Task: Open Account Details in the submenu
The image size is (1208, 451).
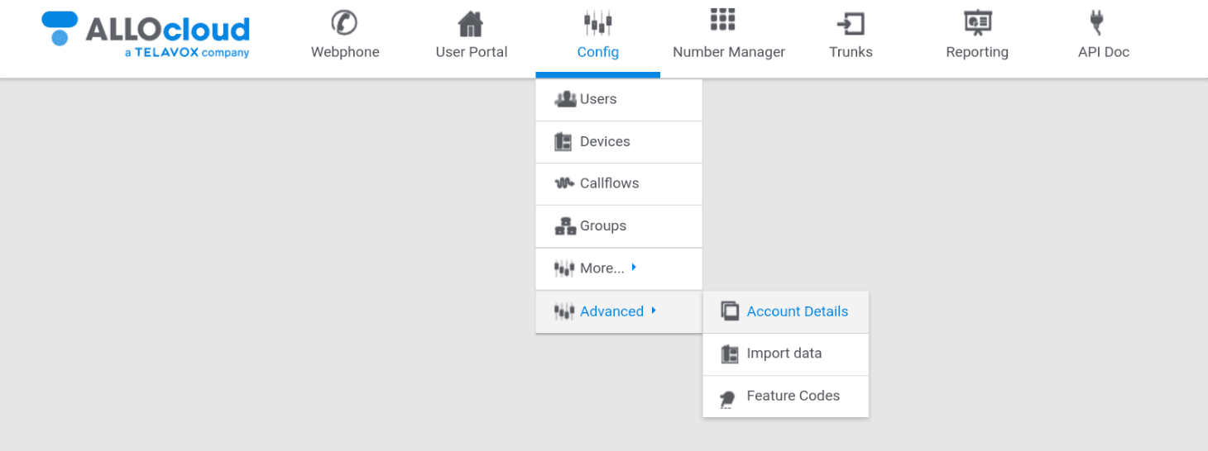Action: [x=786, y=311]
